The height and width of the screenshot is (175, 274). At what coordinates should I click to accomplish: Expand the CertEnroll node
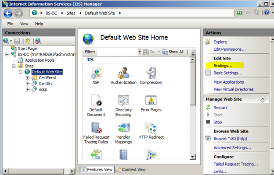28,78
